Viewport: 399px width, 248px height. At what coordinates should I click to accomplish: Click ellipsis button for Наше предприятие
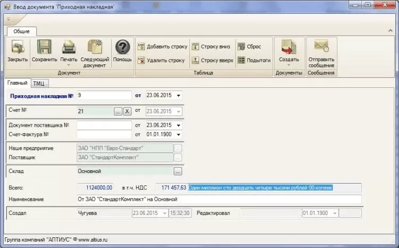[178, 148]
